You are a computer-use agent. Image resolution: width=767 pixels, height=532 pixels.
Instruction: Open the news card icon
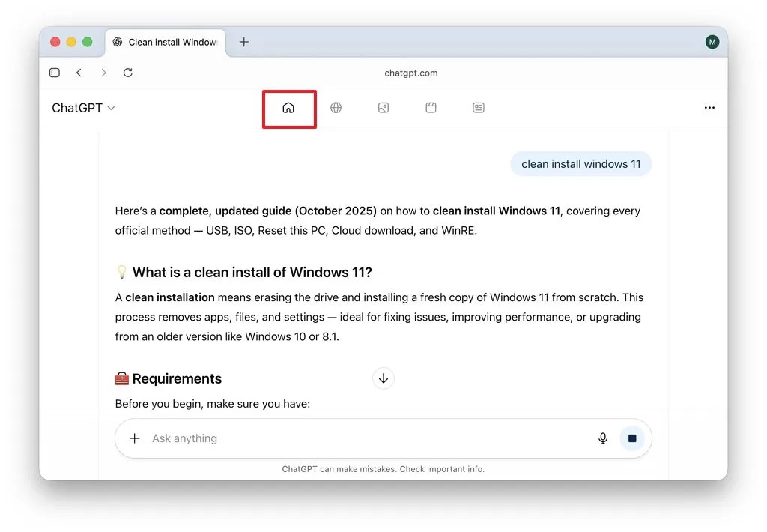(x=479, y=108)
